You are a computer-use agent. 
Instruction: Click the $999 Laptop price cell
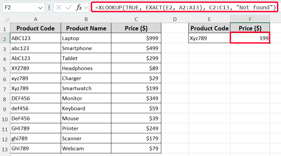pyautogui.click(x=136, y=38)
